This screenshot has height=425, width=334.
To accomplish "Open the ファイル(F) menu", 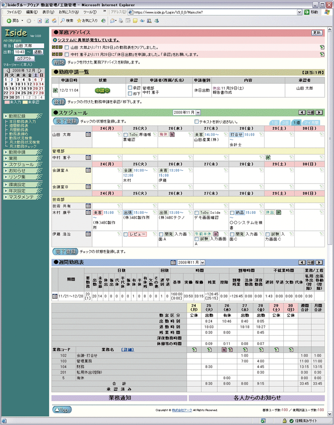I will click(x=14, y=12).
